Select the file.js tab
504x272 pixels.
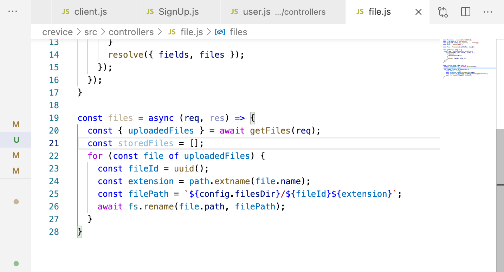380,12
